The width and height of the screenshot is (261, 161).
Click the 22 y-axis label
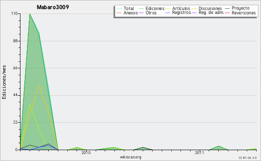click(16, 122)
